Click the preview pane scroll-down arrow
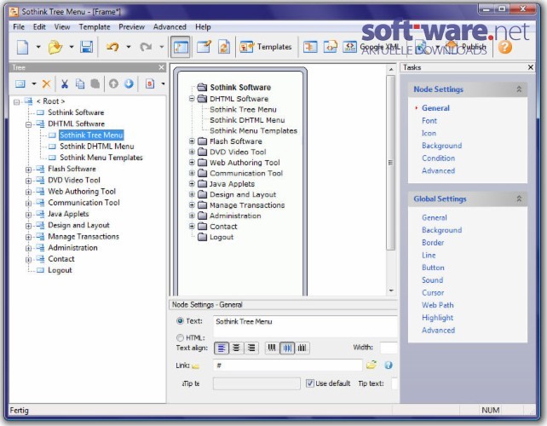547x426 pixels. (x=391, y=291)
